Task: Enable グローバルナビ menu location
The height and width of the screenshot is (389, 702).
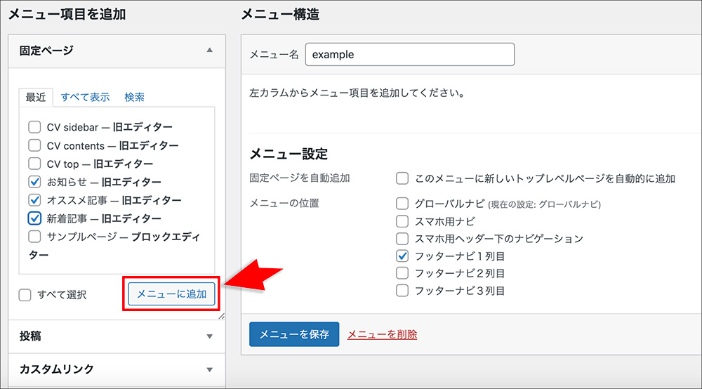Action: (x=402, y=204)
